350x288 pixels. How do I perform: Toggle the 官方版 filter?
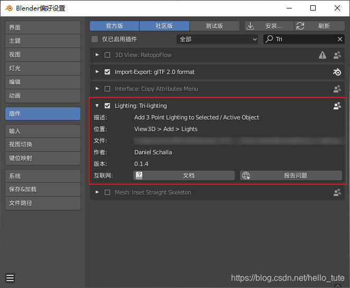tap(115, 26)
